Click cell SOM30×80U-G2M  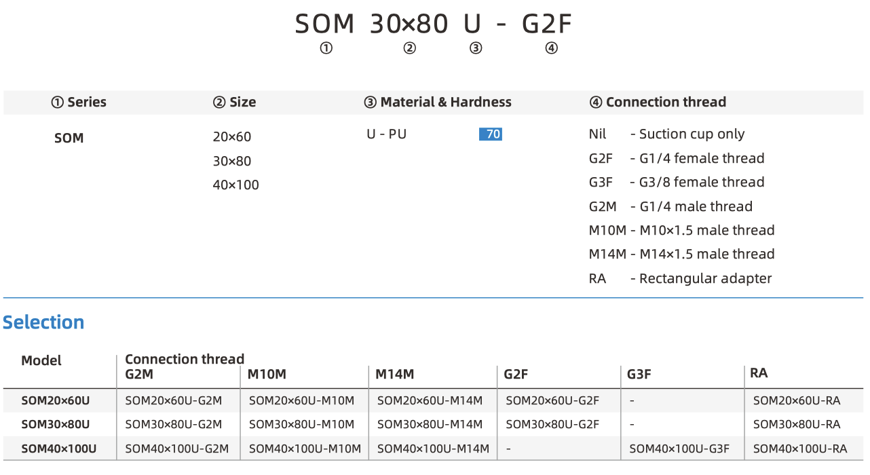pos(174,425)
